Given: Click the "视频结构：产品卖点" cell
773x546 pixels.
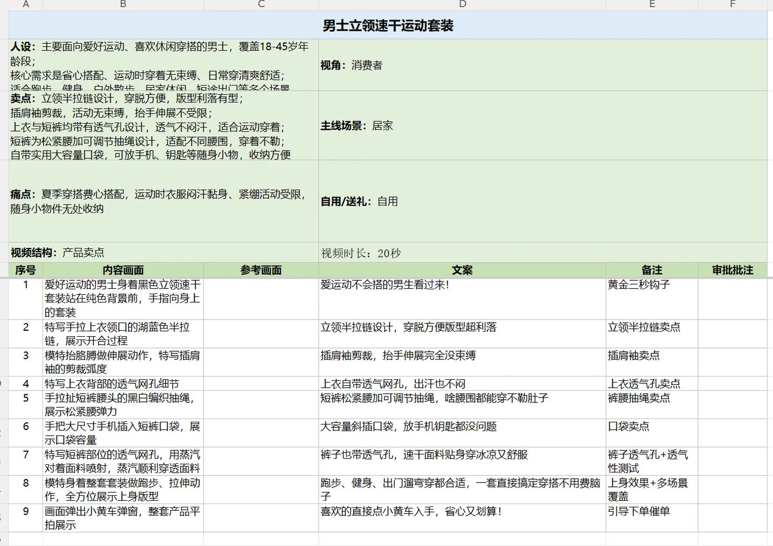Looking at the screenshot, I should click(163, 252).
